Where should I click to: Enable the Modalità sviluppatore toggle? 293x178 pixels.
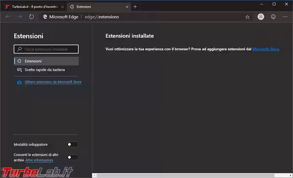(73, 145)
